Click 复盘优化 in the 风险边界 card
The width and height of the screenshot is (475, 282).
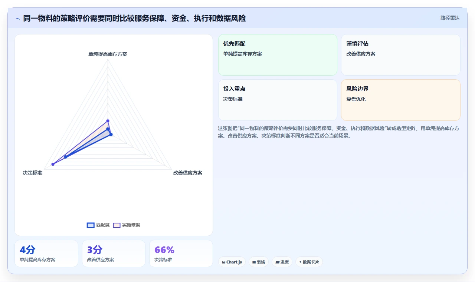tap(356, 99)
